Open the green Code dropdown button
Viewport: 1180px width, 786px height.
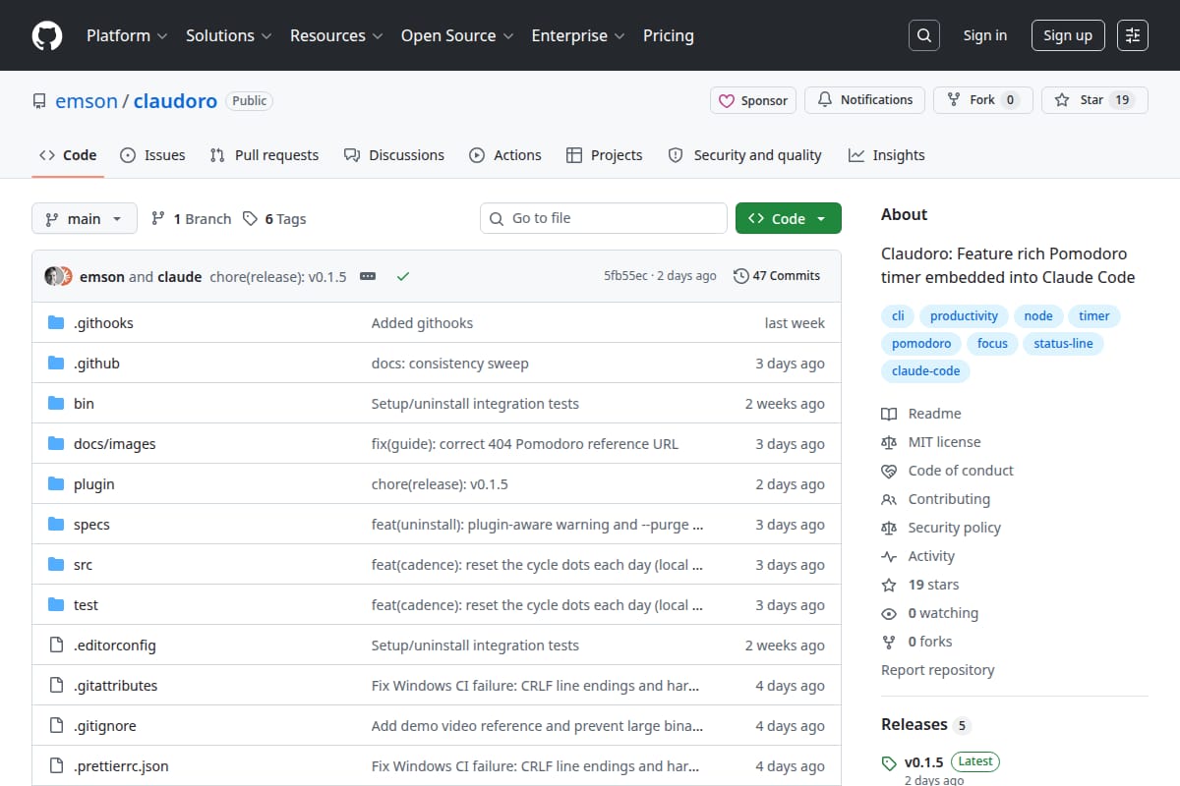pyautogui.click(x=789, y=218)
